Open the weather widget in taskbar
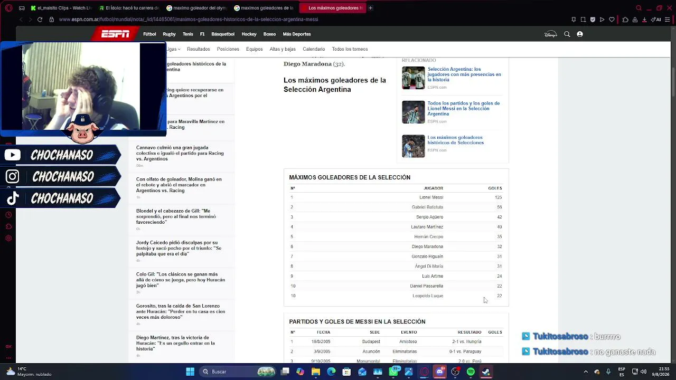 click(29, 372)
